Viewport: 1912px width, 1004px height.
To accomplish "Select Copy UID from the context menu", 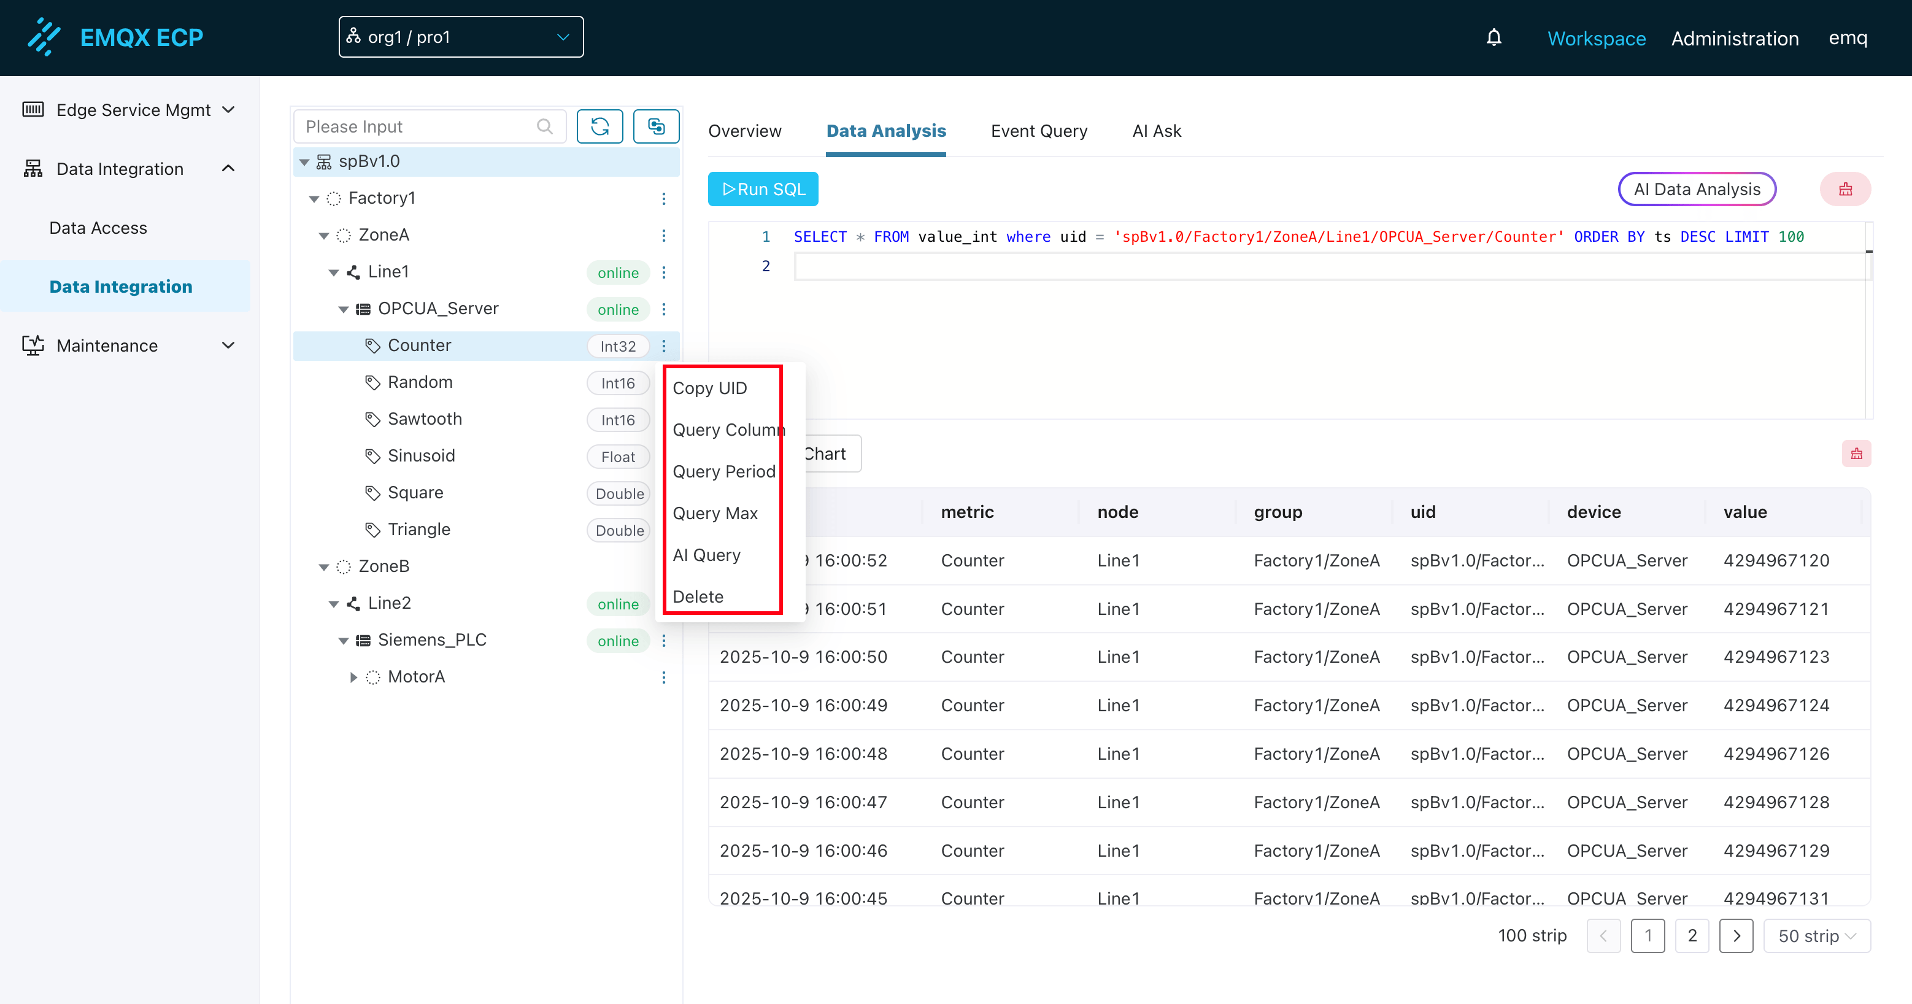I will pos(709,388).
